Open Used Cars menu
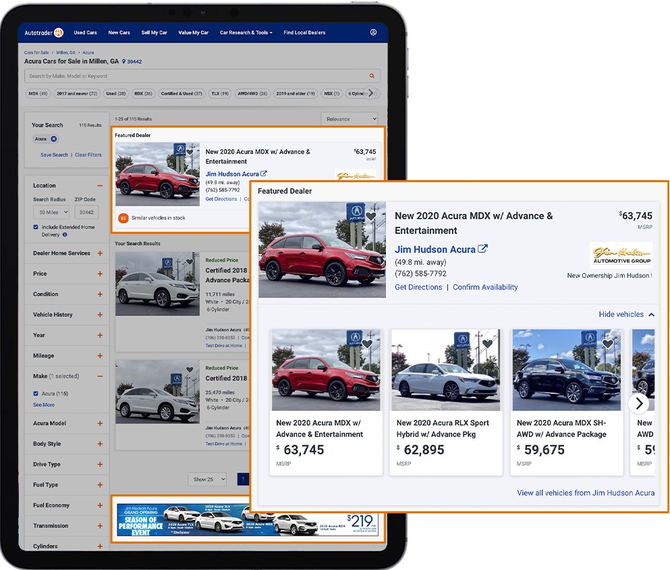The image size is (670, 570). [85, 32]
